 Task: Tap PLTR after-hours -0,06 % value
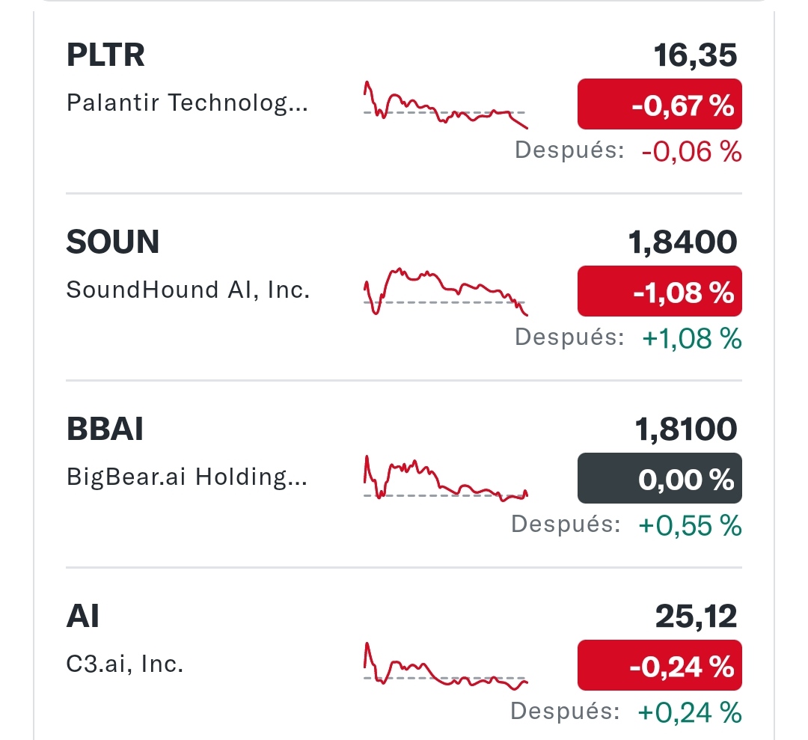coord(691,151)
